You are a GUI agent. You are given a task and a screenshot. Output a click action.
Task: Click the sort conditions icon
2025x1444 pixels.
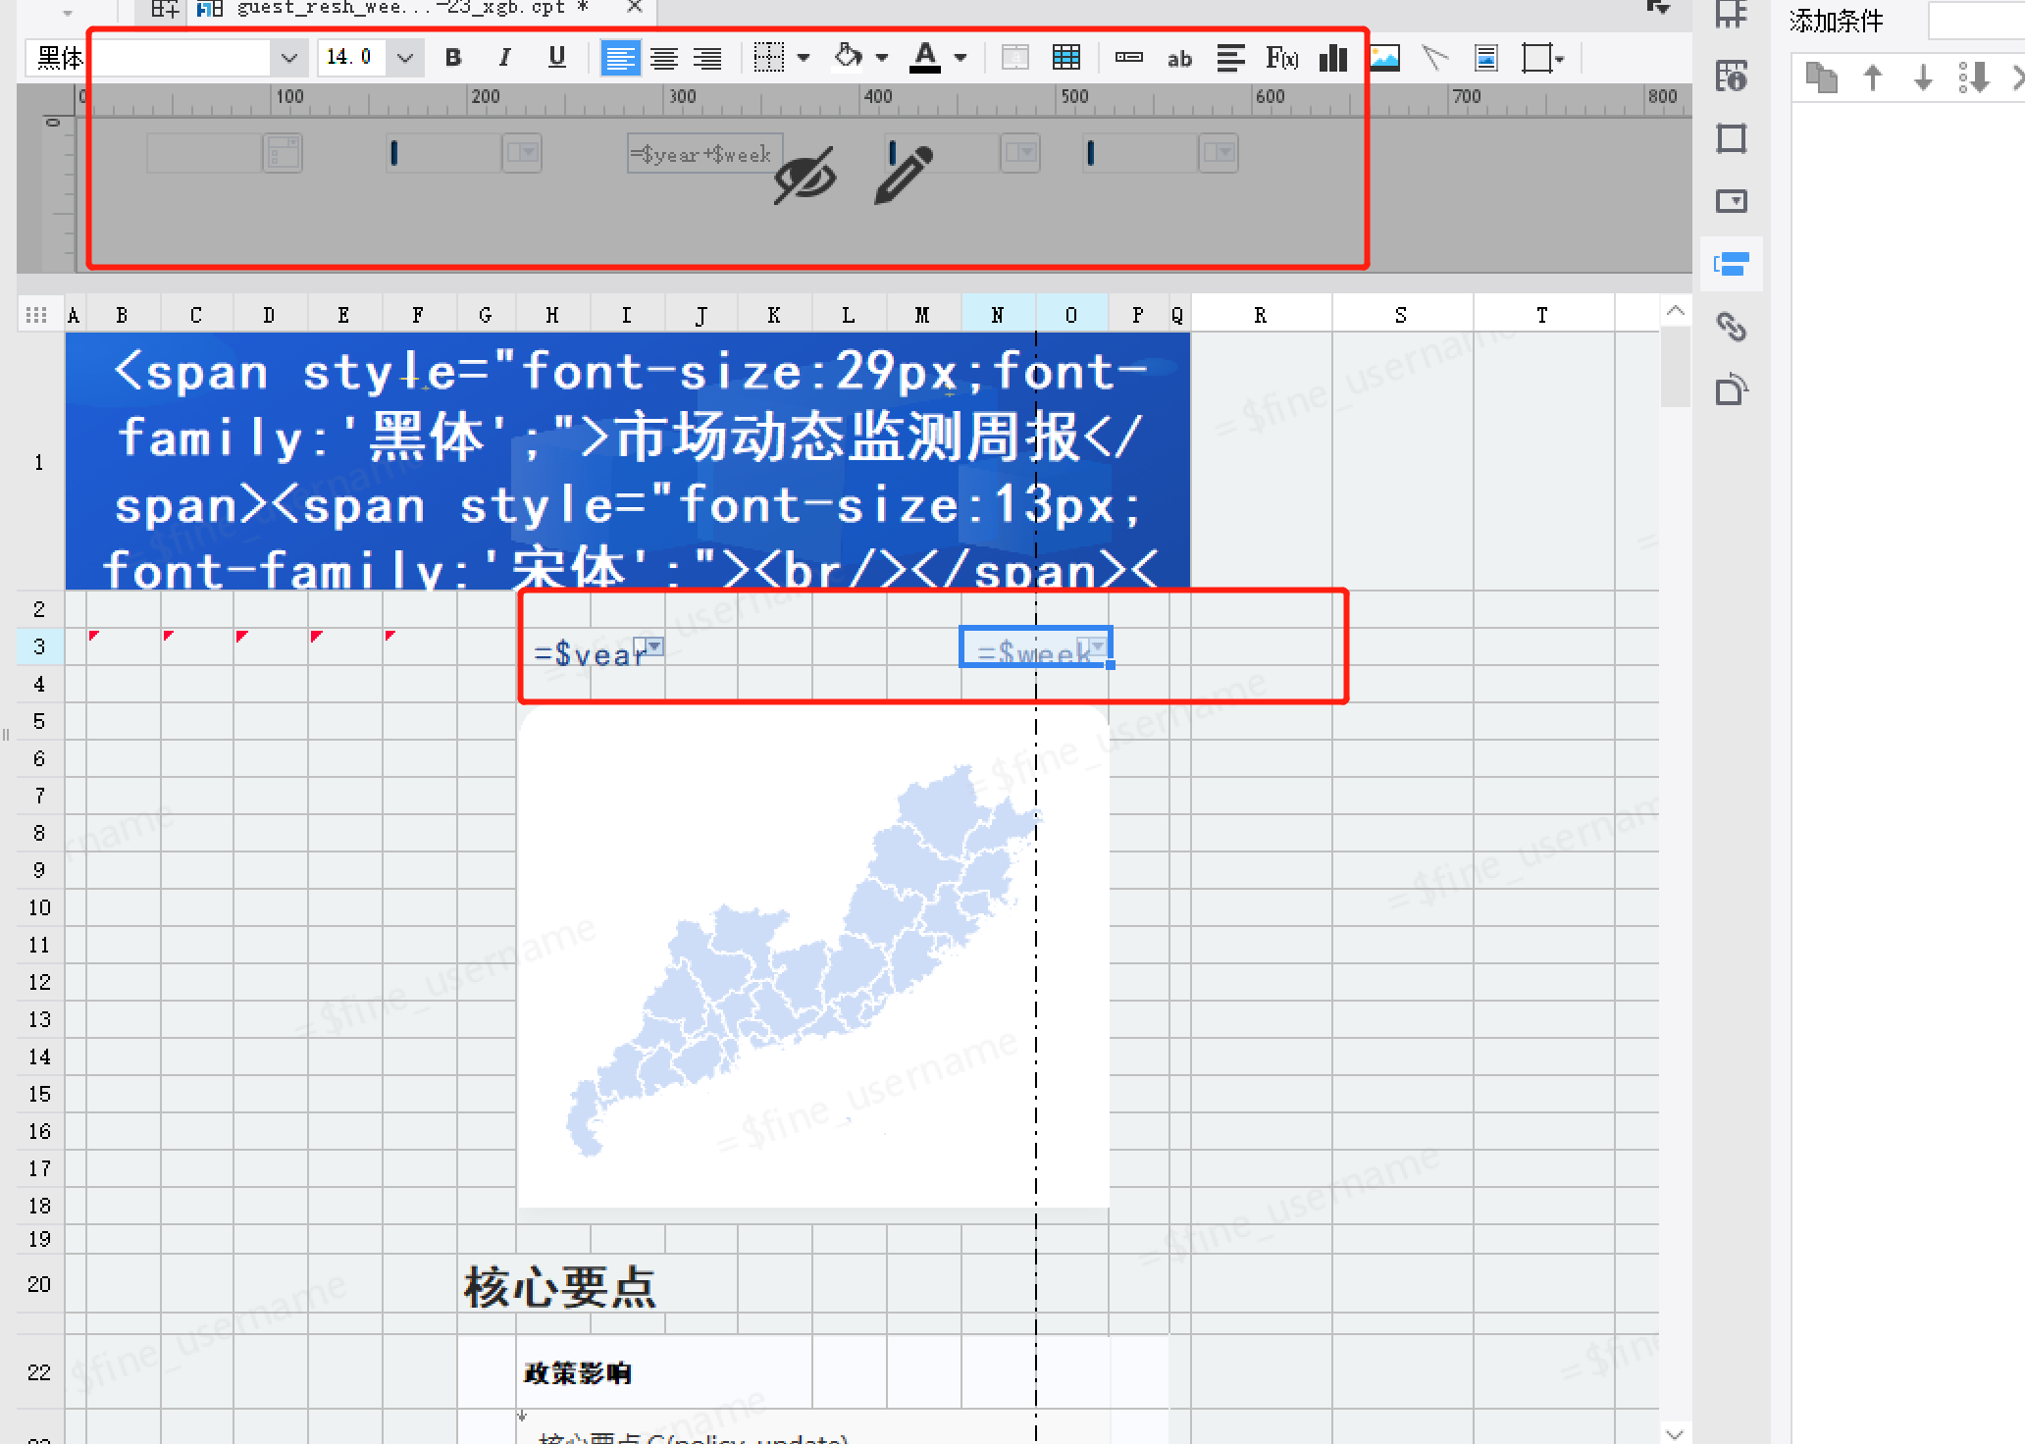click(1974, 77)
